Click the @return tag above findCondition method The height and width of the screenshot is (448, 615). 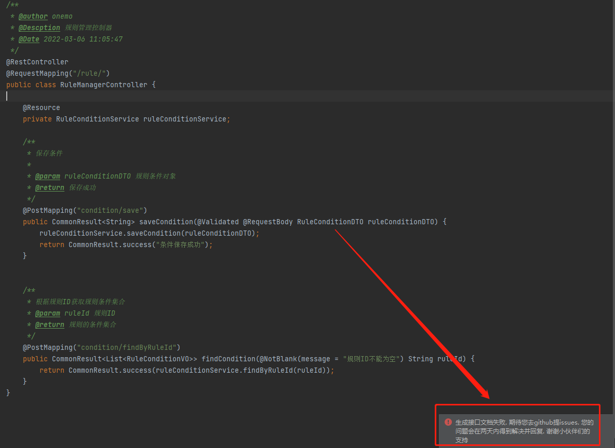[x=49, y=324]
